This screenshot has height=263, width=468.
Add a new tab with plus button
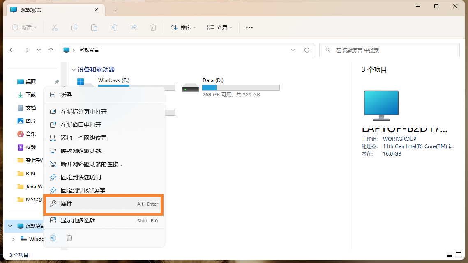(x=115, y=10)
